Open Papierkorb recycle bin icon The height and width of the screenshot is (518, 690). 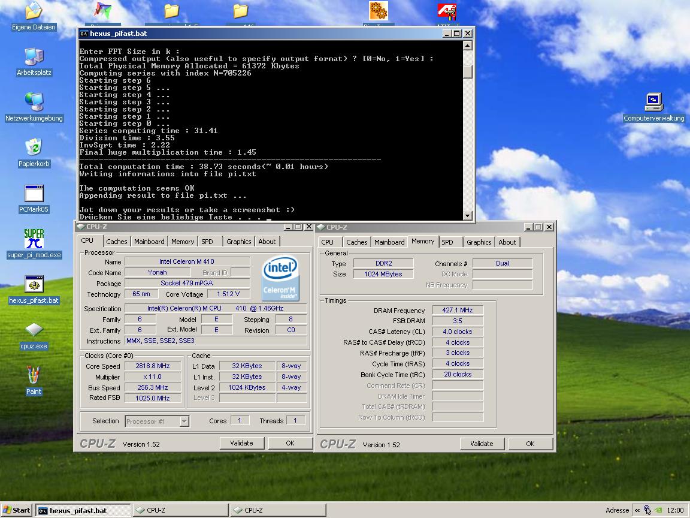(34, 153)
